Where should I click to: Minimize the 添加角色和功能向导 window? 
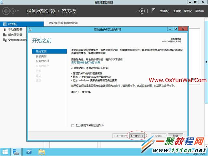pyautogui.click(x=170, y=29)
